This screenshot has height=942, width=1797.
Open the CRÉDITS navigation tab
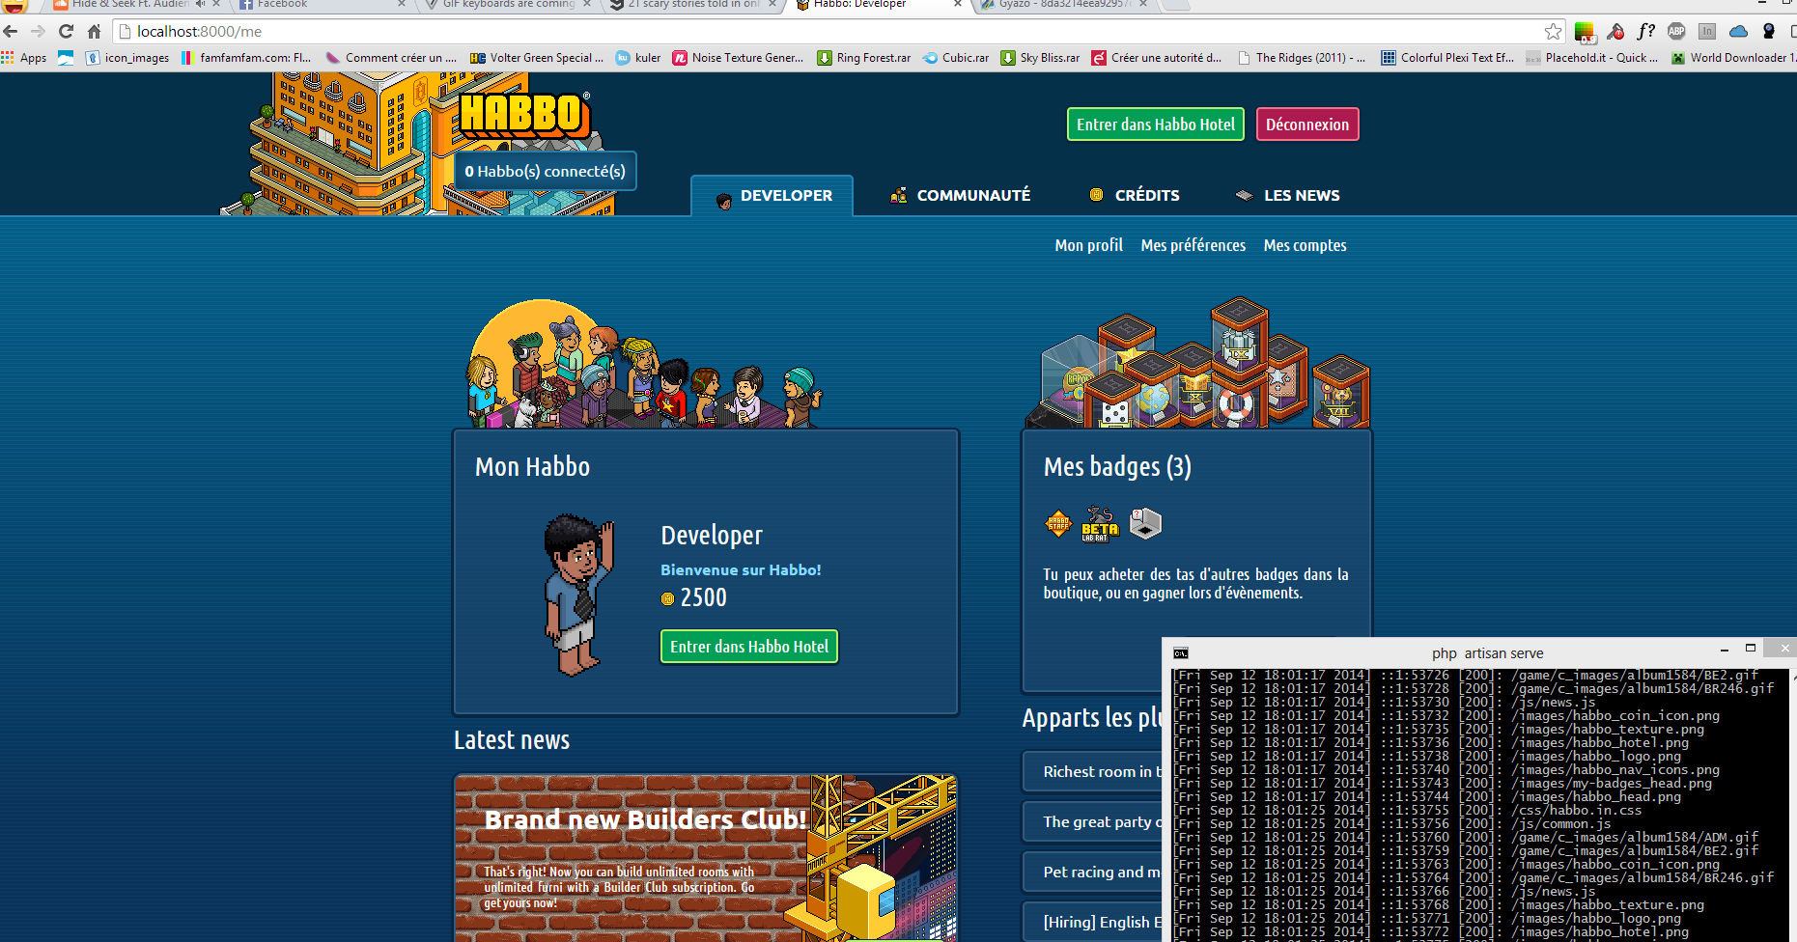pyautogui.click(x=1134, y=196)
